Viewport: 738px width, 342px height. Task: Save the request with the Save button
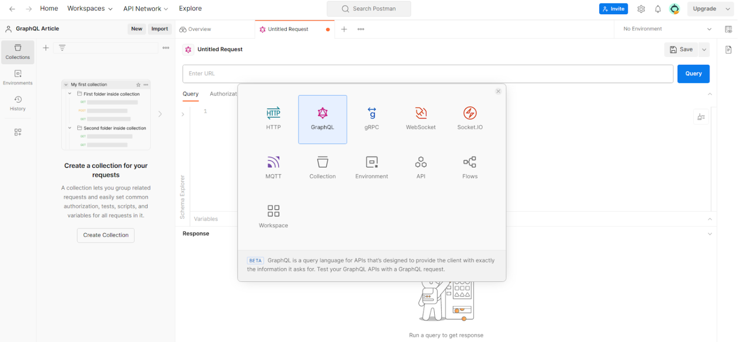(x=681, y=49)
